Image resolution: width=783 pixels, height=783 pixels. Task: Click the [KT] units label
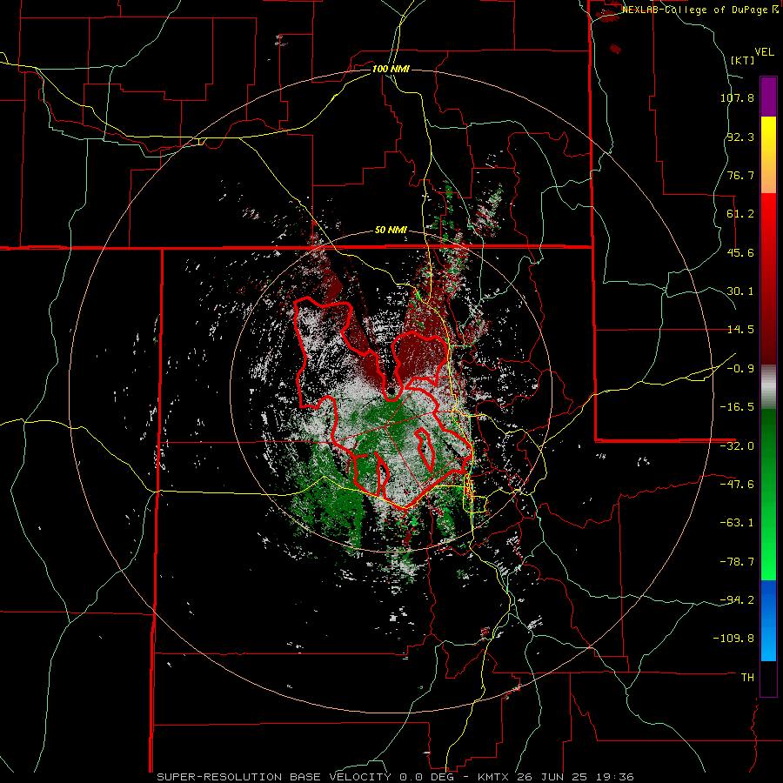point(743,60)
